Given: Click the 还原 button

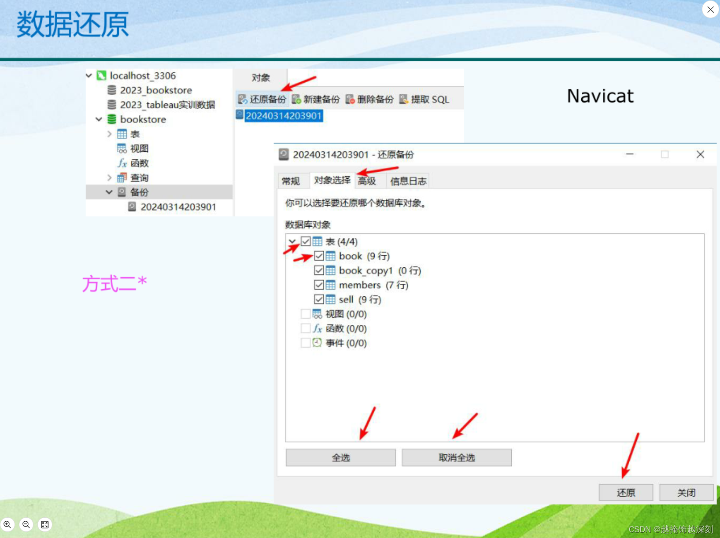Looking at the screenshot, I should click(x=626, y=492).
